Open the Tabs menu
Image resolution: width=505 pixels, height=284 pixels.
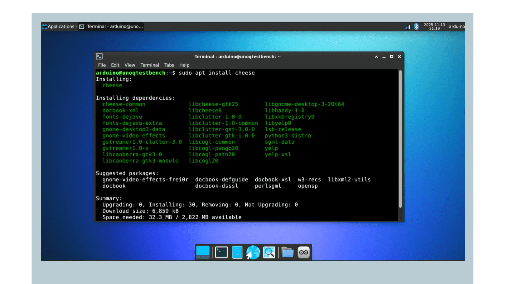[x=169, y=65]
